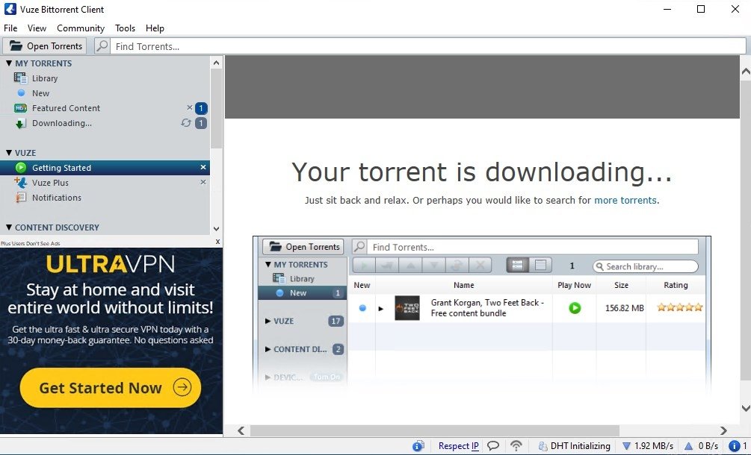Screen dimensions: 751x455
Task: Click horizontal scrollbar right arrow
Action: pos(723,430)
